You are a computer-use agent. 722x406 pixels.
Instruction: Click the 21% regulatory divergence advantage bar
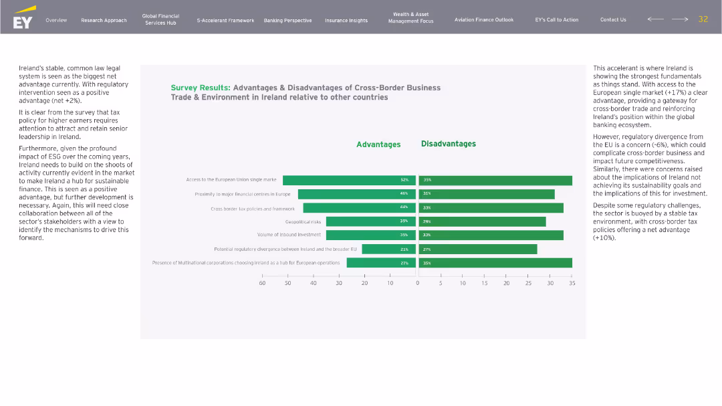[388, 249]
